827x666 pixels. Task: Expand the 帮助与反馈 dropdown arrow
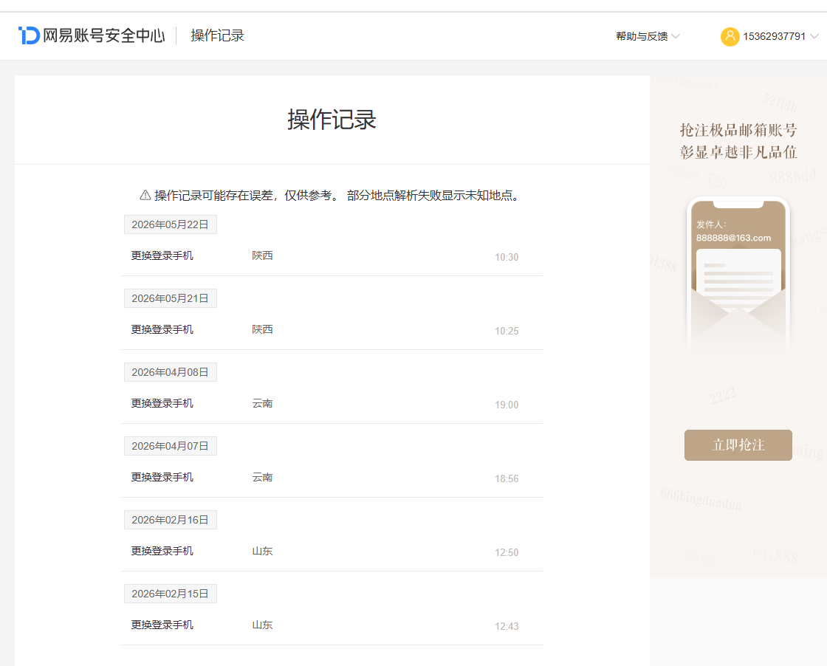676,36
